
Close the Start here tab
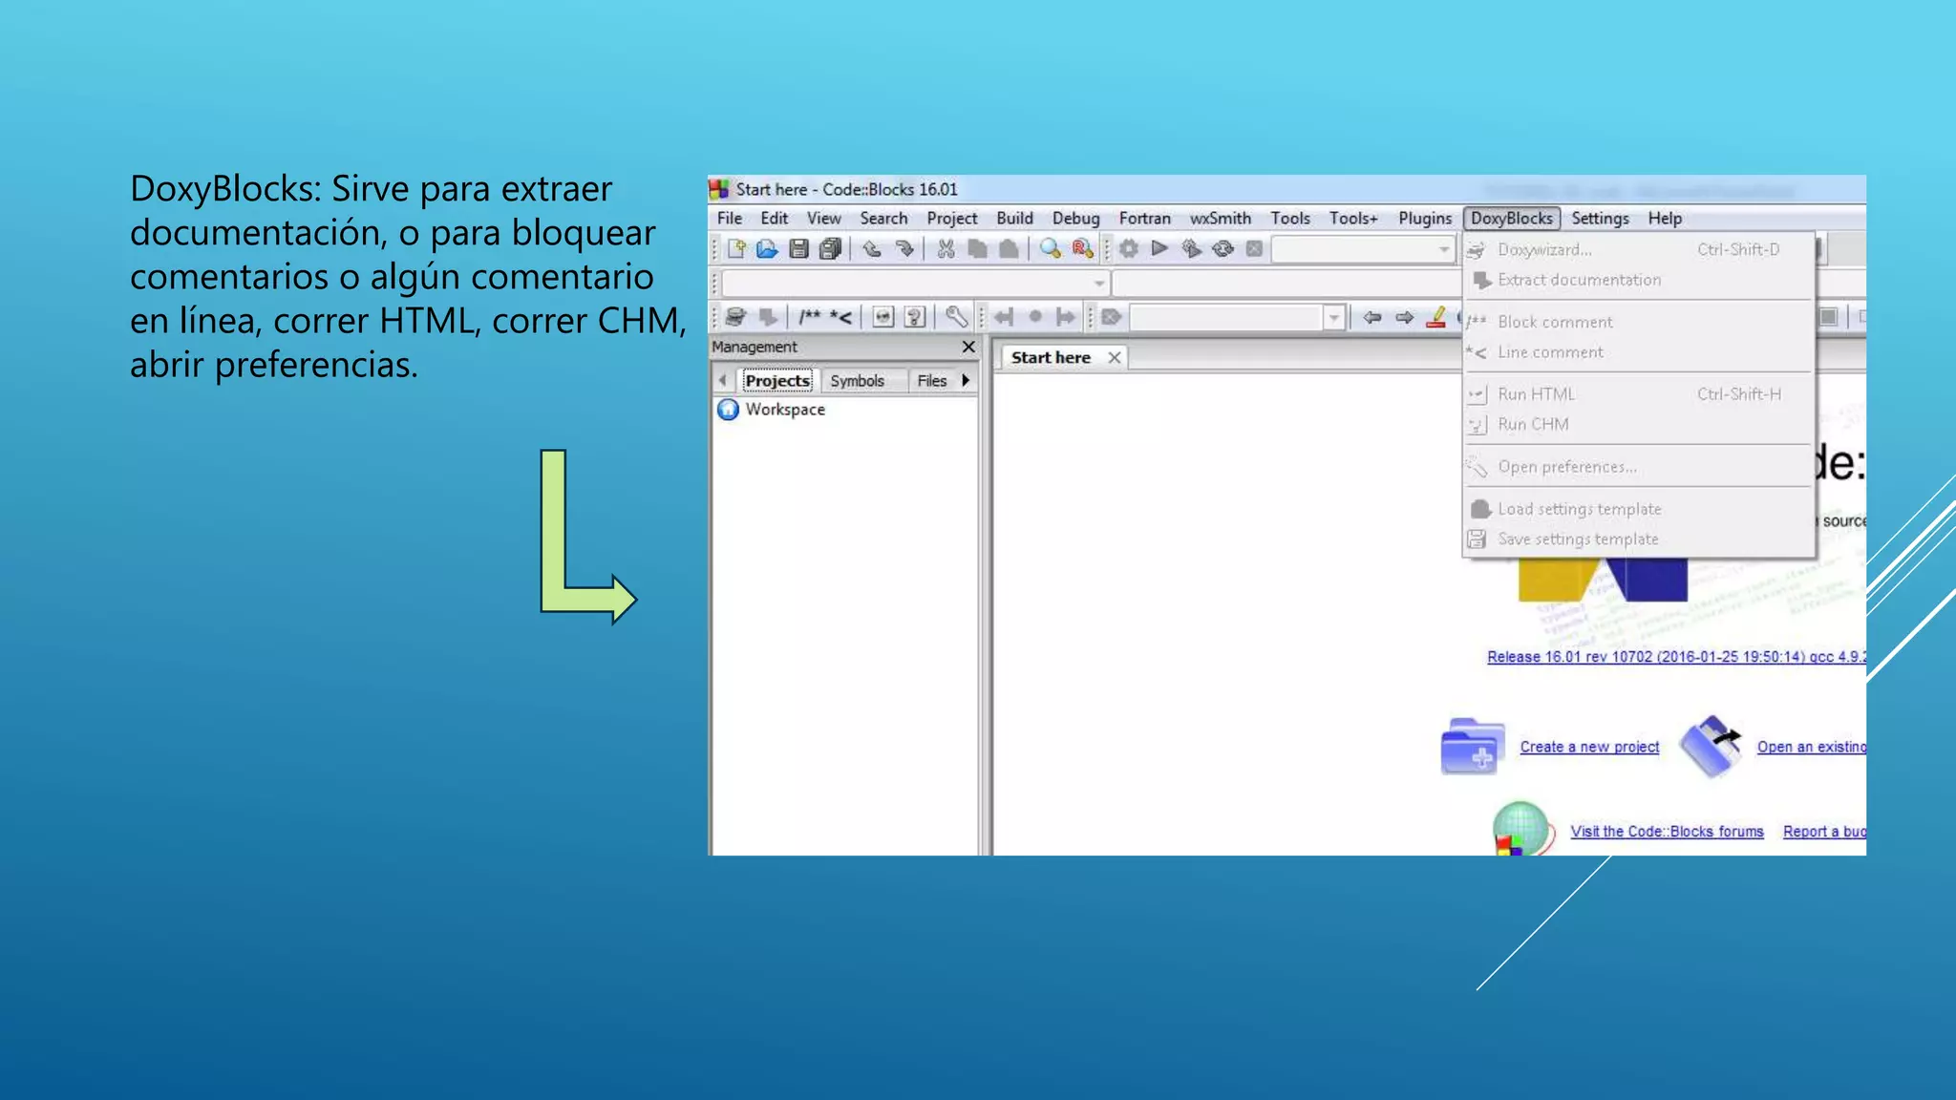[1114, 357]
